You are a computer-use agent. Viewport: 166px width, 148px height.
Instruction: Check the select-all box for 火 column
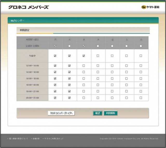[69, 46]
